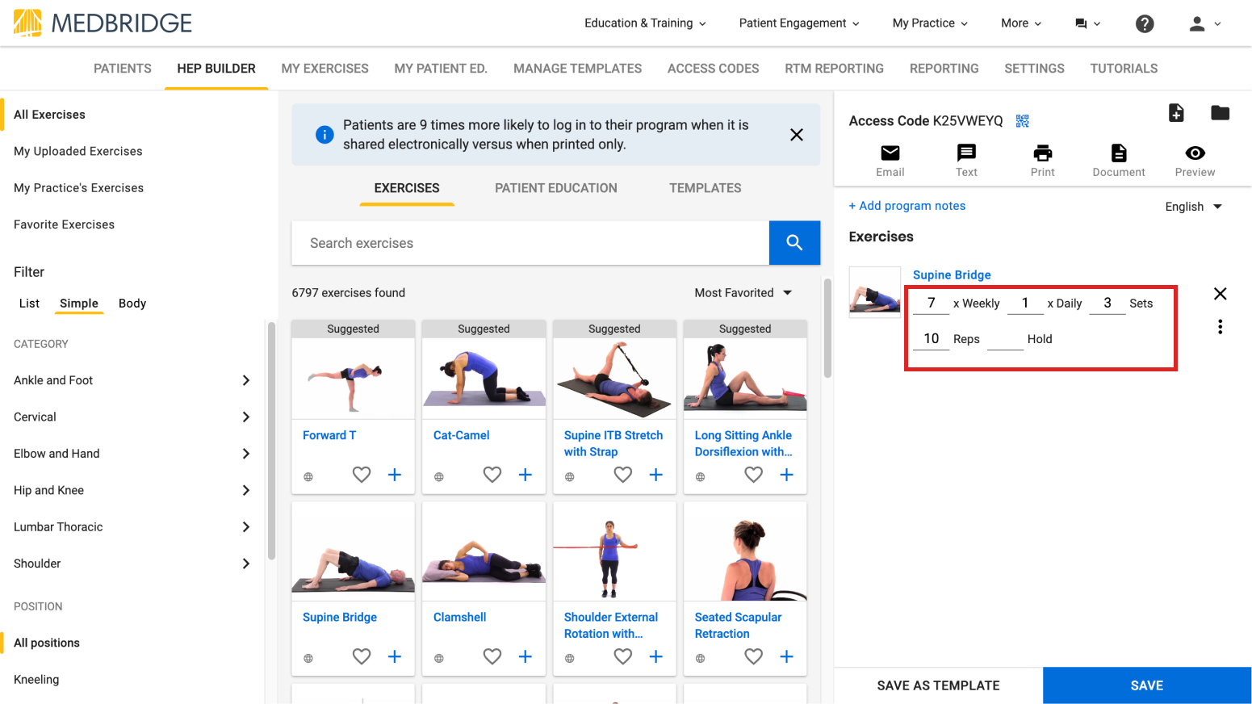Click the Search exercises field
Screen dimensions: 1252x704
[x=530, y=243]
